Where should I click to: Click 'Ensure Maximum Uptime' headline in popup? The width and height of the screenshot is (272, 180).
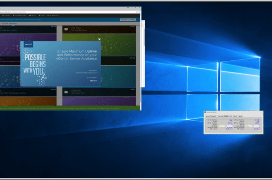click(x=77, y=51)
